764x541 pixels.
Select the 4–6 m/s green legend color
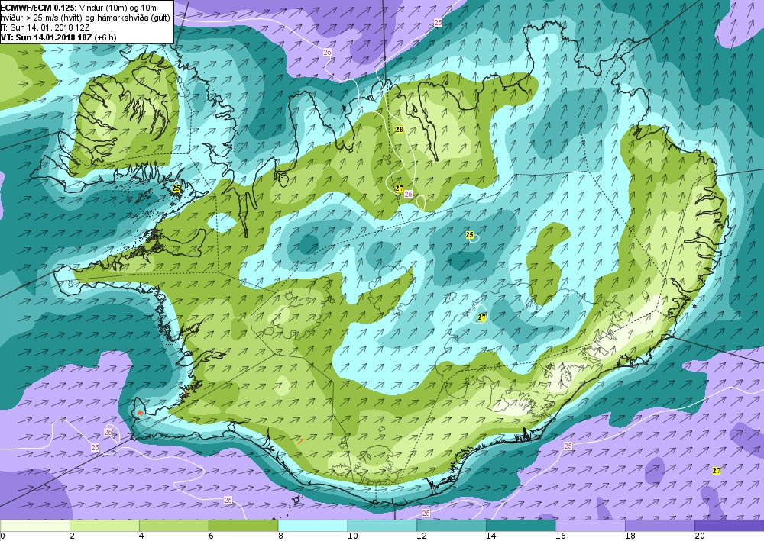tap(174, 526)
